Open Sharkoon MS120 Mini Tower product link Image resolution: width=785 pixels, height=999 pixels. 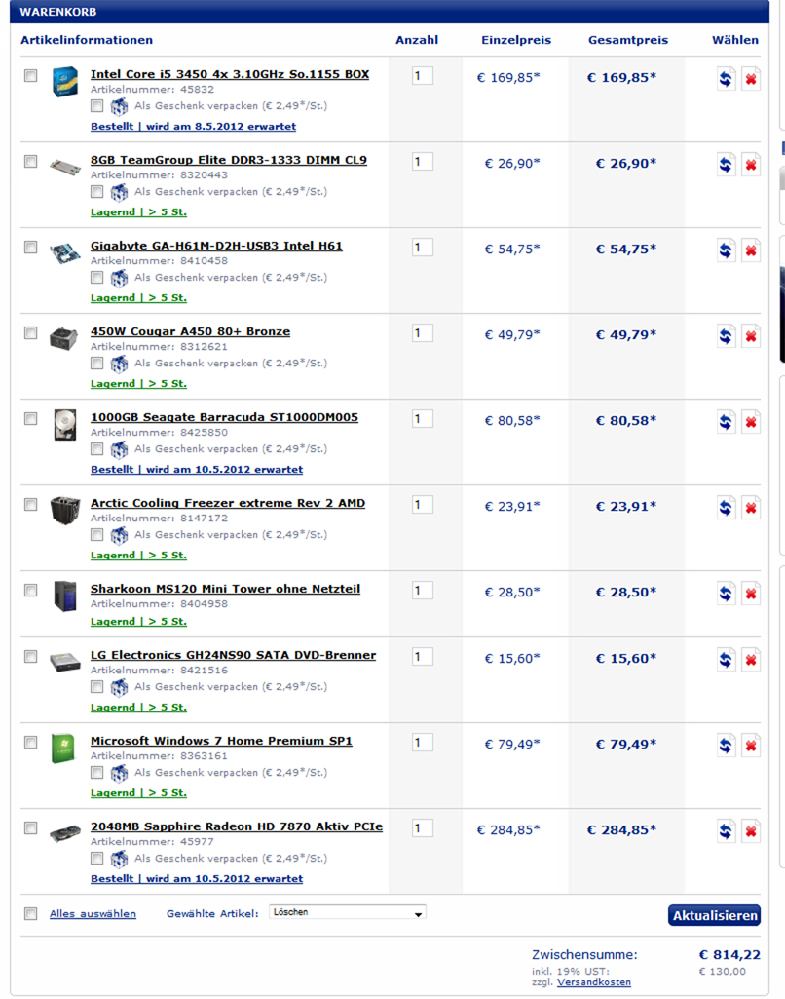(x=225, y=589)
